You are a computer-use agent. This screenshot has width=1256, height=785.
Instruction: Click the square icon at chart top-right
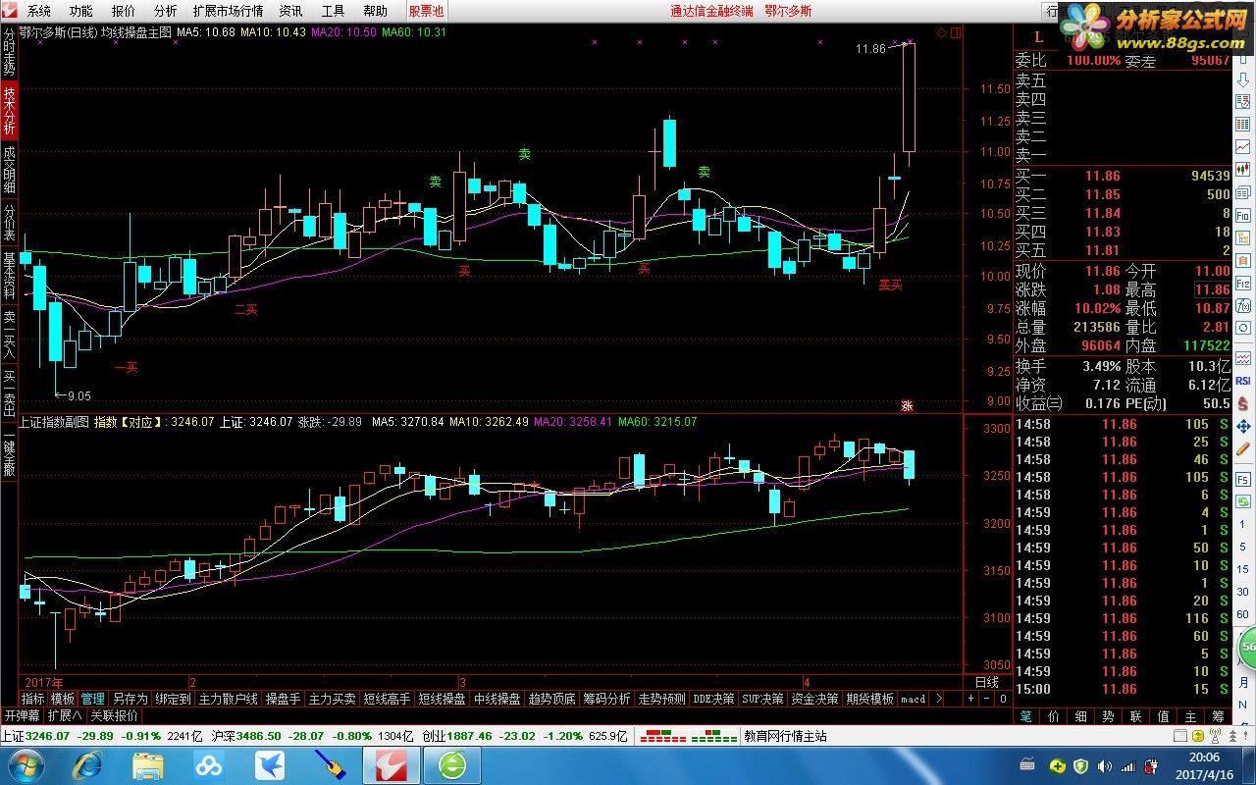pyautogui.click(x=957, y=32)
